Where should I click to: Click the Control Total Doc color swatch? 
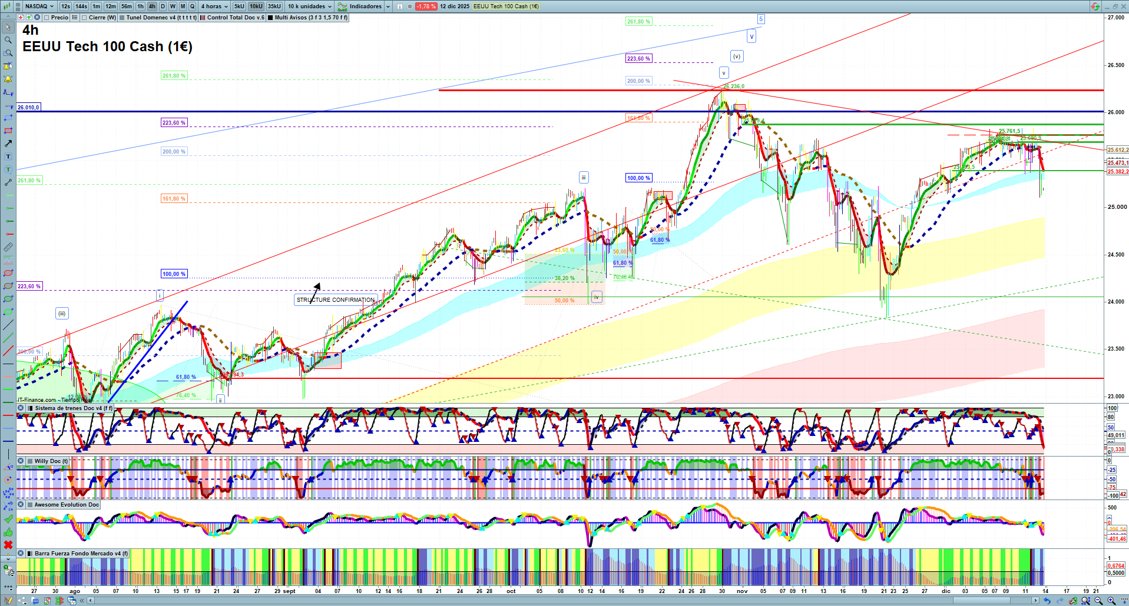pyautogui.click(x=203, y=18)
